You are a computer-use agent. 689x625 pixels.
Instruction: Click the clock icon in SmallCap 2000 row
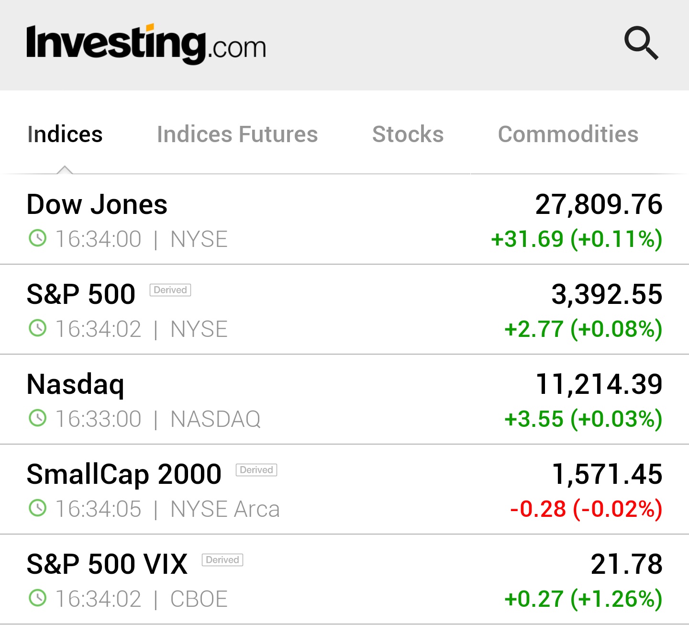point(38,508)
